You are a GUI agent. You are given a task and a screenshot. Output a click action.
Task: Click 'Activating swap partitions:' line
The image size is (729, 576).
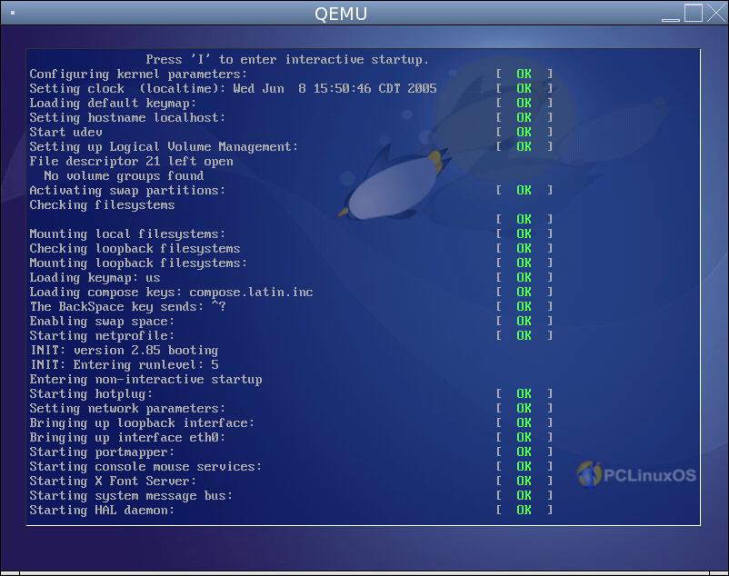pos(127,191)
